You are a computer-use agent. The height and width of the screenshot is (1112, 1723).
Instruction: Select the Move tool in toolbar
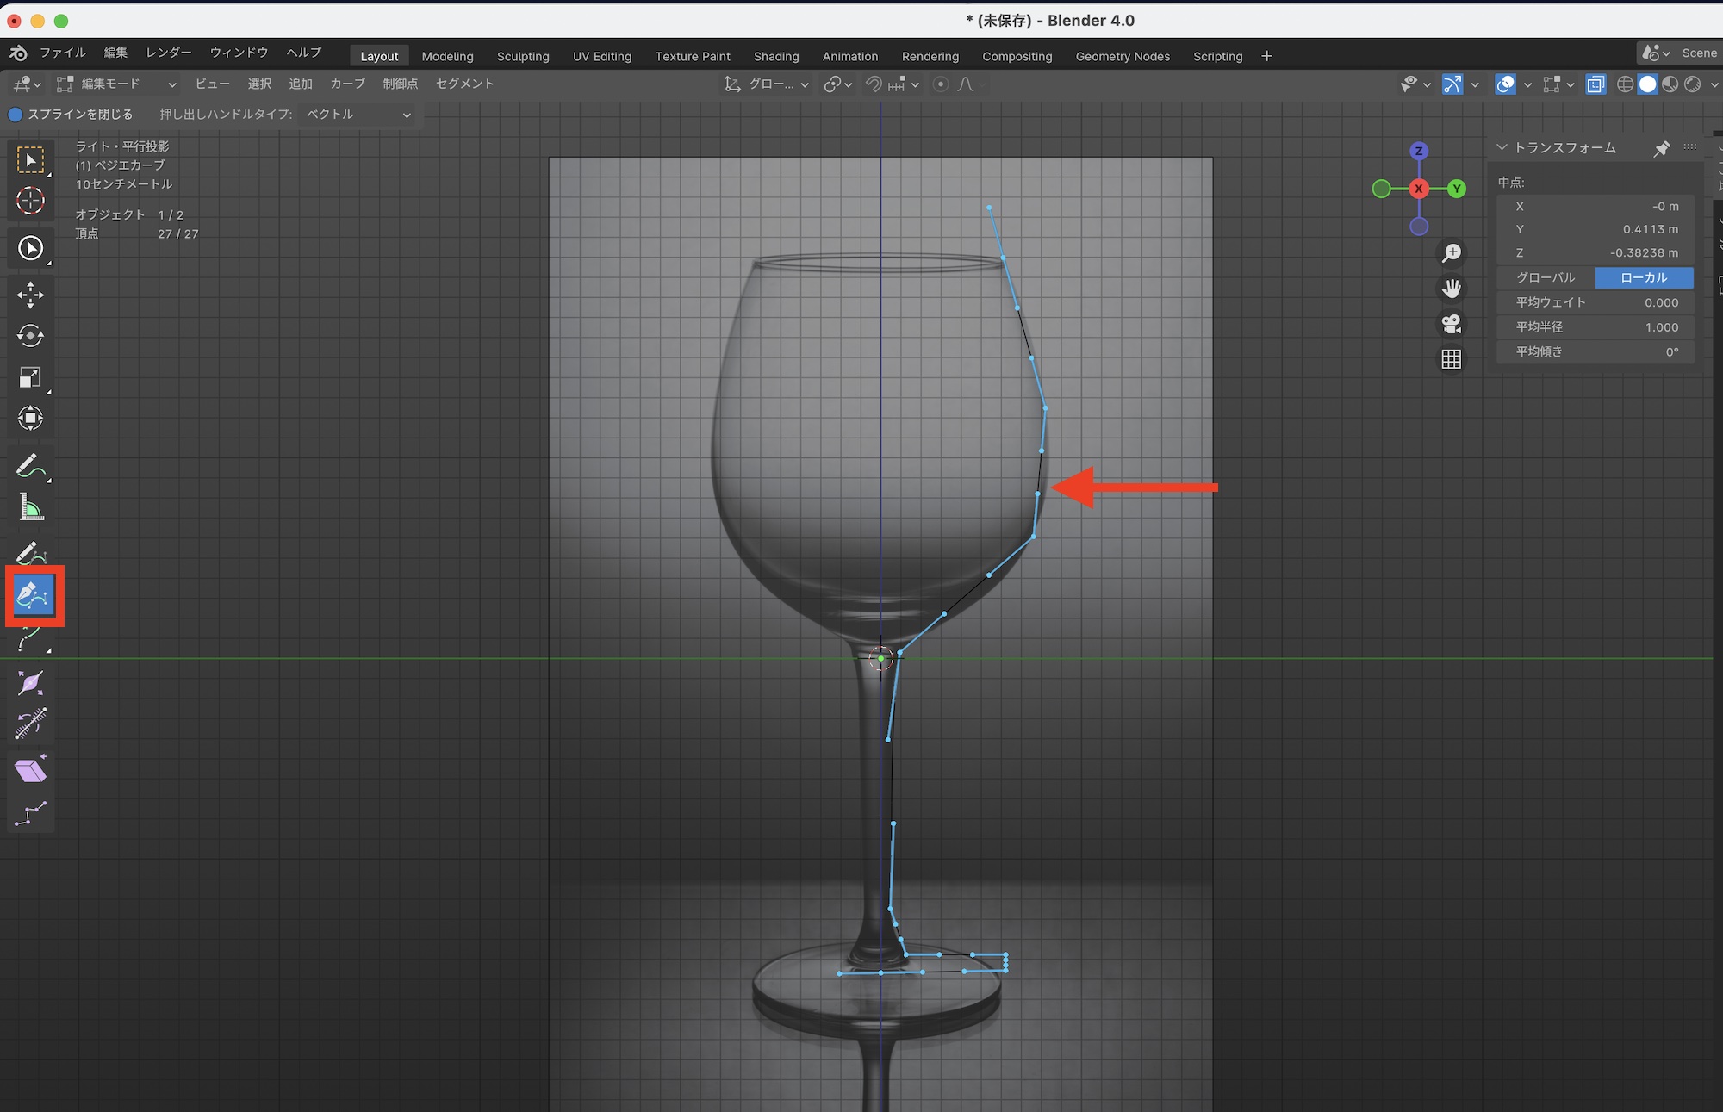click(x=30, y=295)
